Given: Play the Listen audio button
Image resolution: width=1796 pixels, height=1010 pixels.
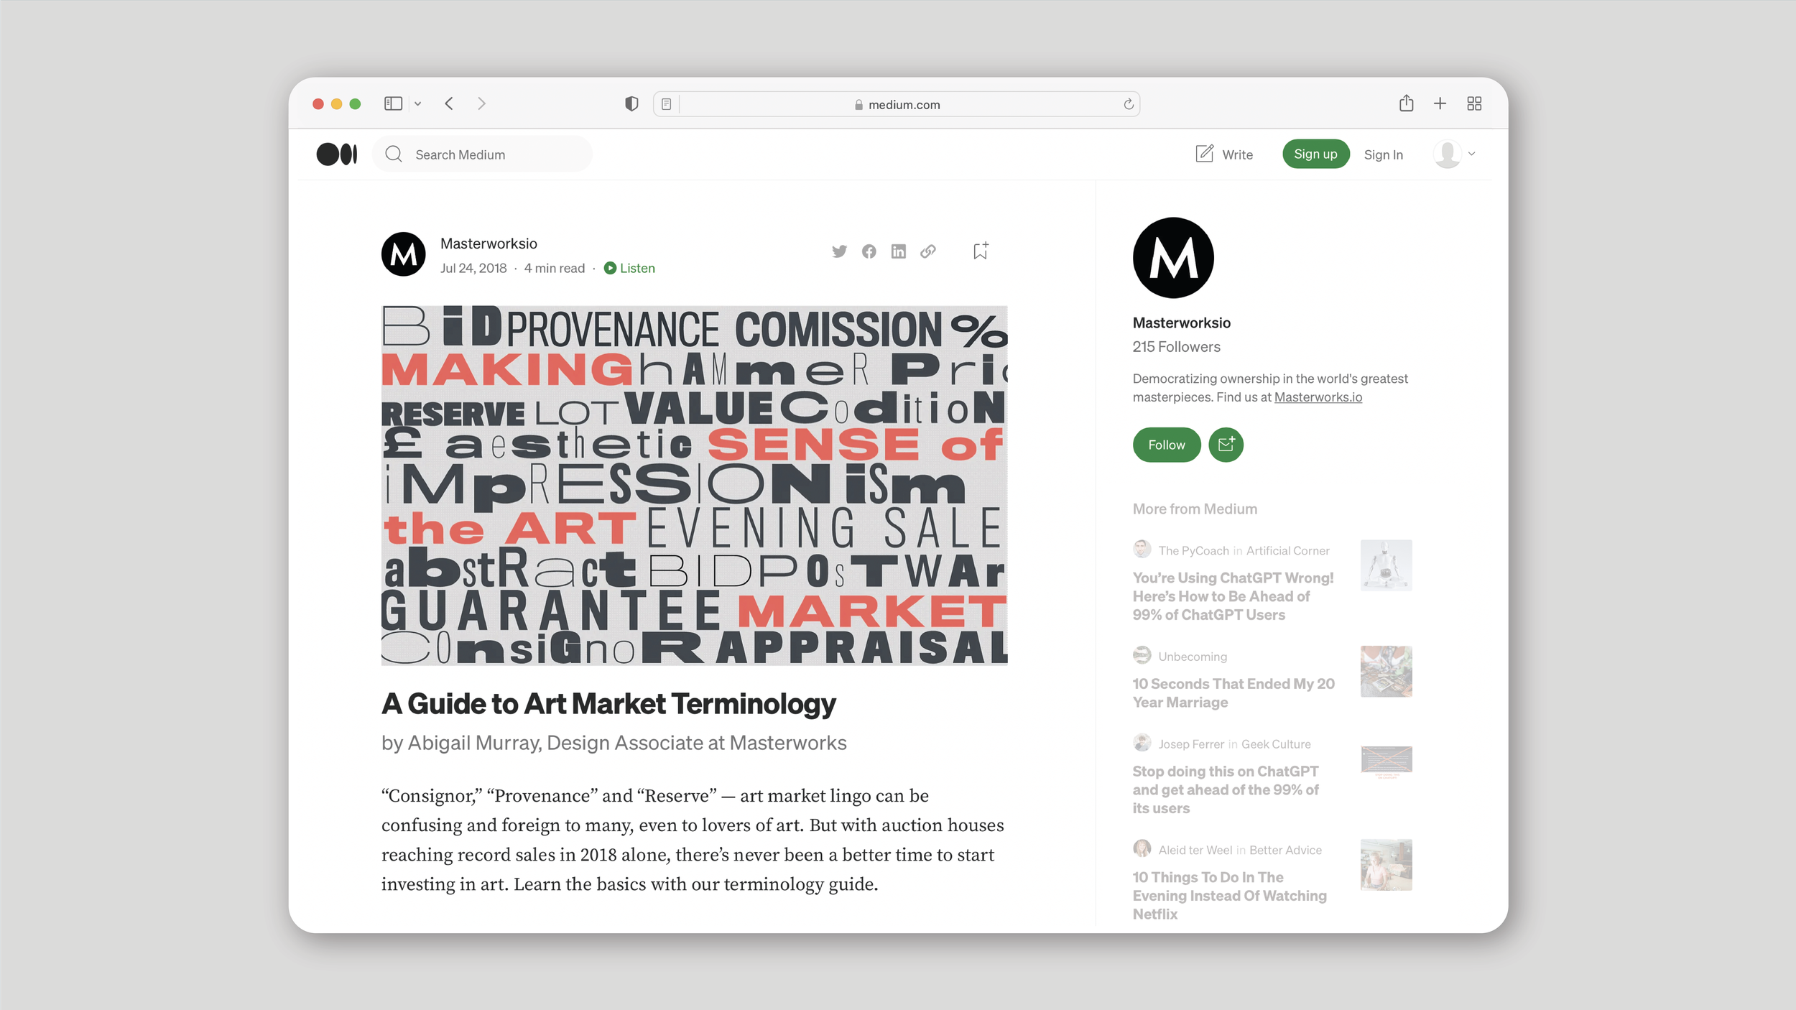Looking at the screenshot, I should tap(629, 268).
